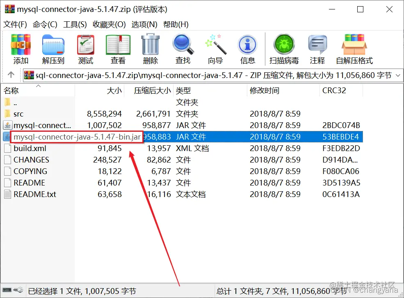
Task: Click the WinRAR title bar icon
Action: 9,9
